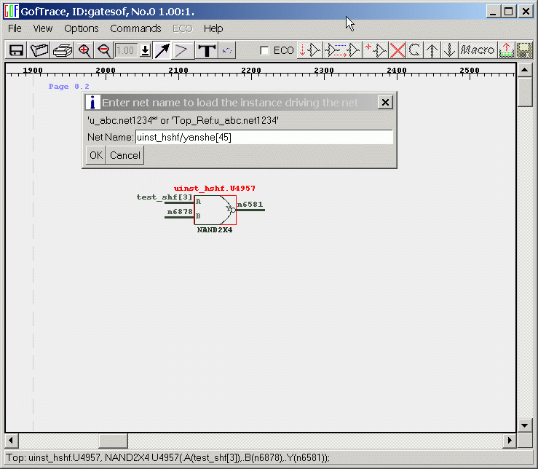Viewport: 538px width, 469px height.
Task: Close the net name dialog
Action: tap(385, 103)
